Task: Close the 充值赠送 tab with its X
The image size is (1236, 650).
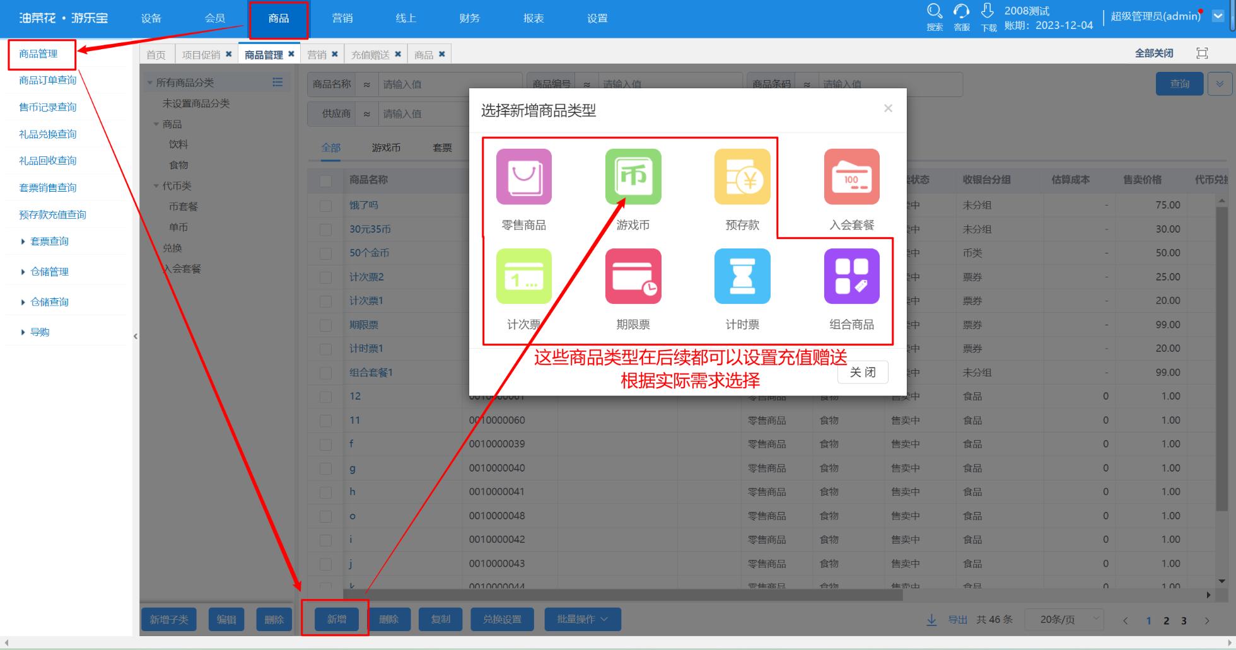Action: tap(398, 54)
